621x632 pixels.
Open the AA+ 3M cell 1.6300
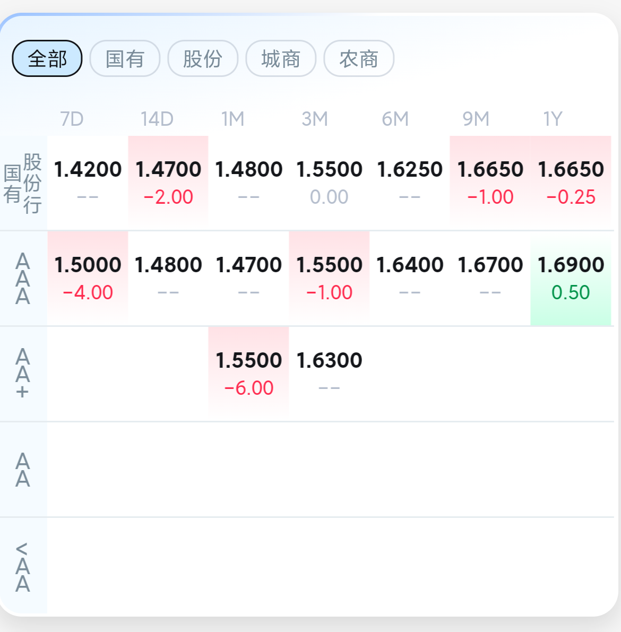329,374
